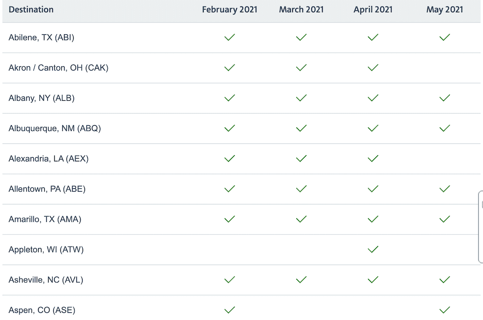This screenshot has width=483, height=320.
Task: Select the May 2021 column header
Action: tap(444, 9)
